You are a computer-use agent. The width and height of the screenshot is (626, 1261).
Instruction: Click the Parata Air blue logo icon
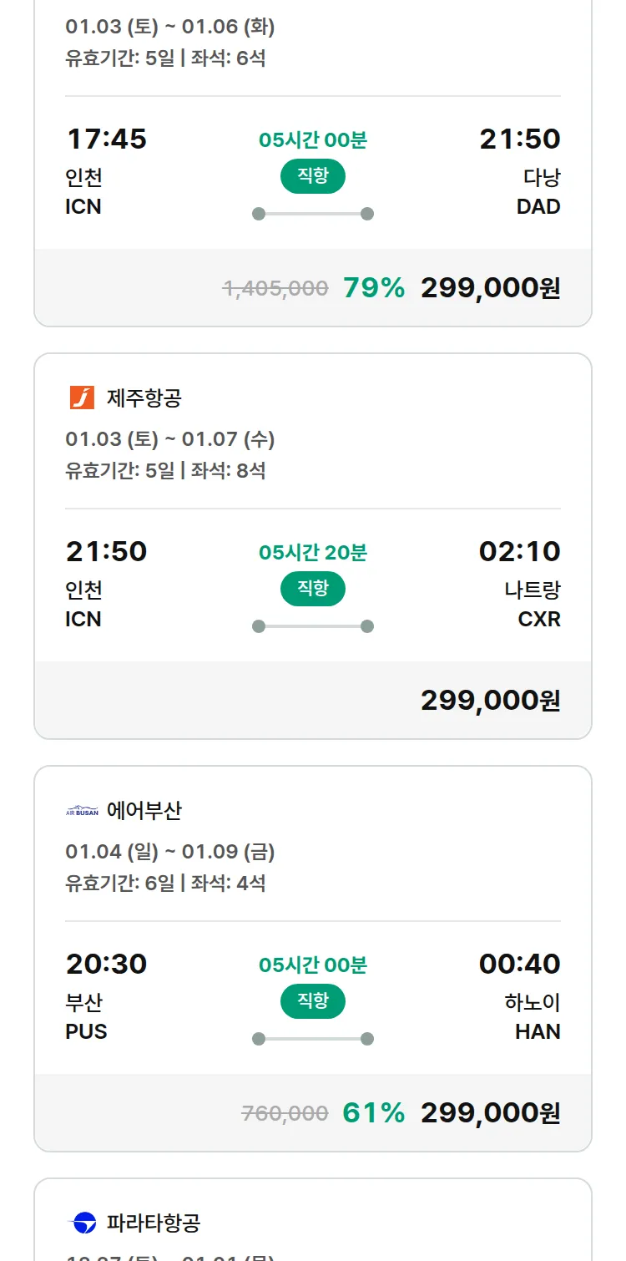[82, 1223]
